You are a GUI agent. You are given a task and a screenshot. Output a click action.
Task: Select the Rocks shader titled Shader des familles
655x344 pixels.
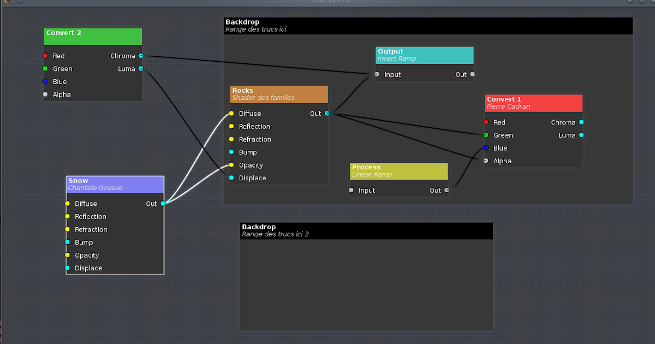(x=278, y=94)
